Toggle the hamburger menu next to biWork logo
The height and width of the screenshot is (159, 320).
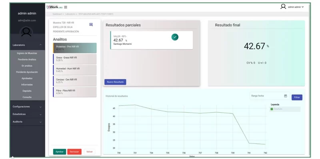(66, 7)
